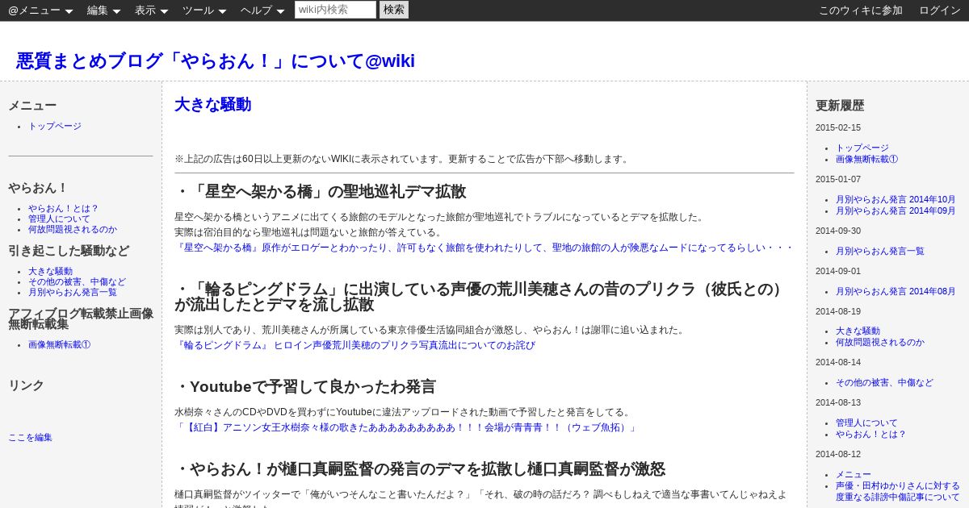Open 何故問題視されるのか in update history
The height and width of the screenshot is (508, 969).
[880, 342]
